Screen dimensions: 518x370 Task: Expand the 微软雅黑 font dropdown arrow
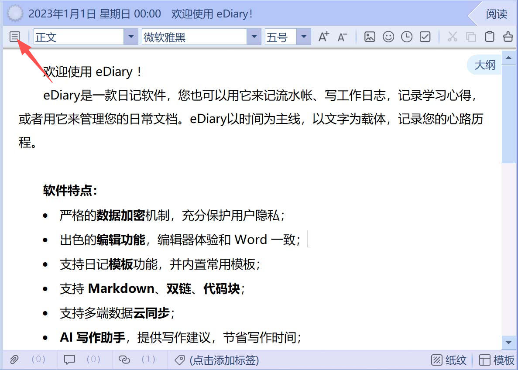(254, 37)
